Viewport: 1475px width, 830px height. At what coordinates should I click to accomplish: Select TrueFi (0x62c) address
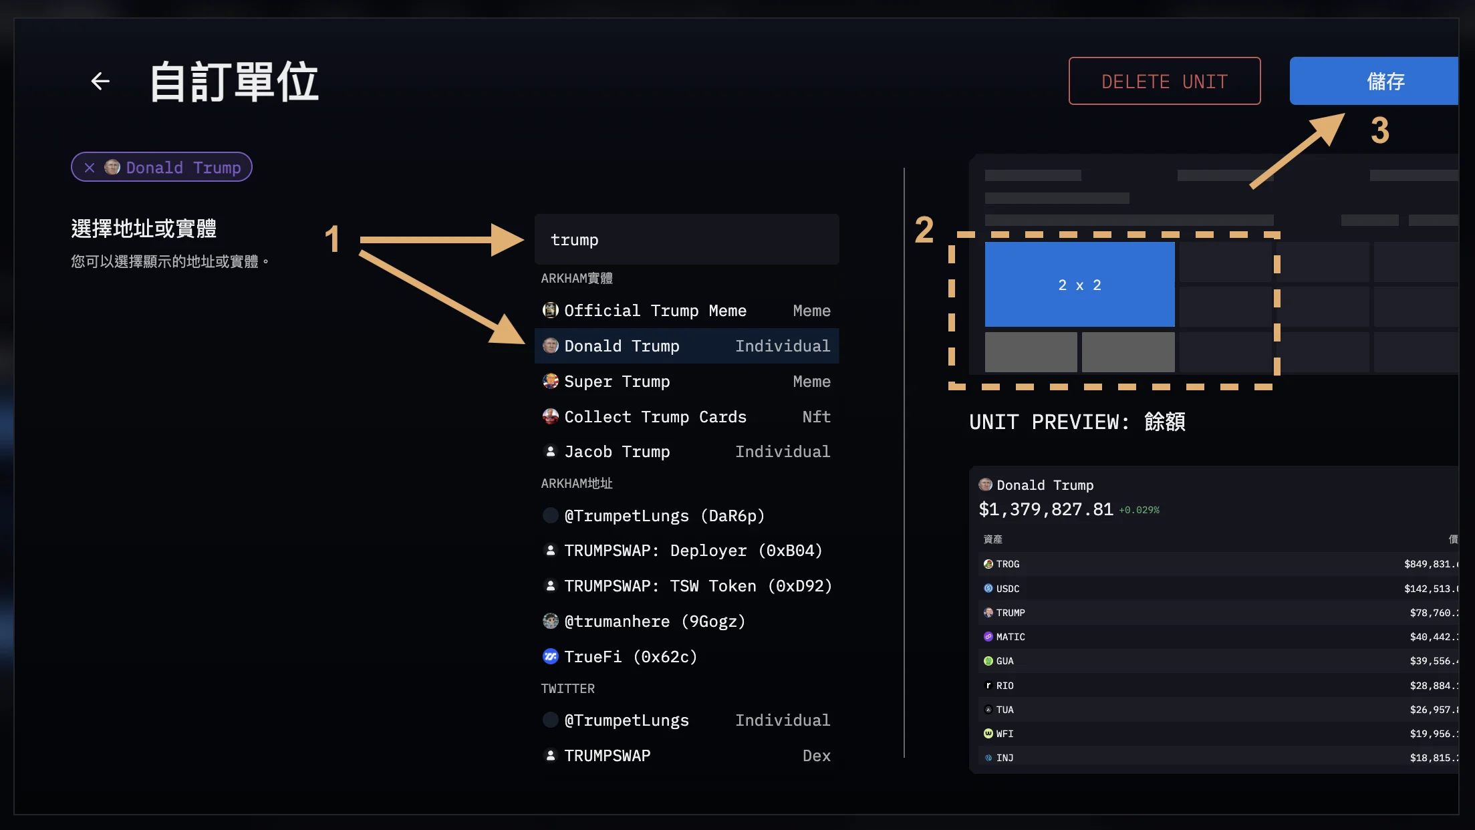(x=686, y=657)
